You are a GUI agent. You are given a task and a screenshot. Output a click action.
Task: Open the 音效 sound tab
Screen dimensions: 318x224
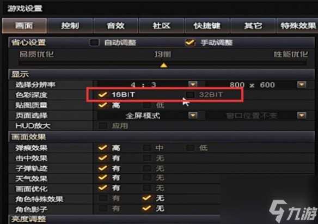point(115,26)
